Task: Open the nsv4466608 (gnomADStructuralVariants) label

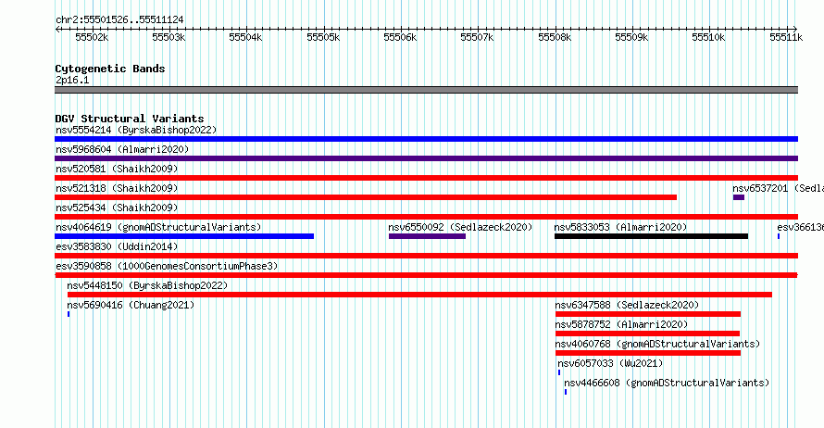Action: coord(667,383)
